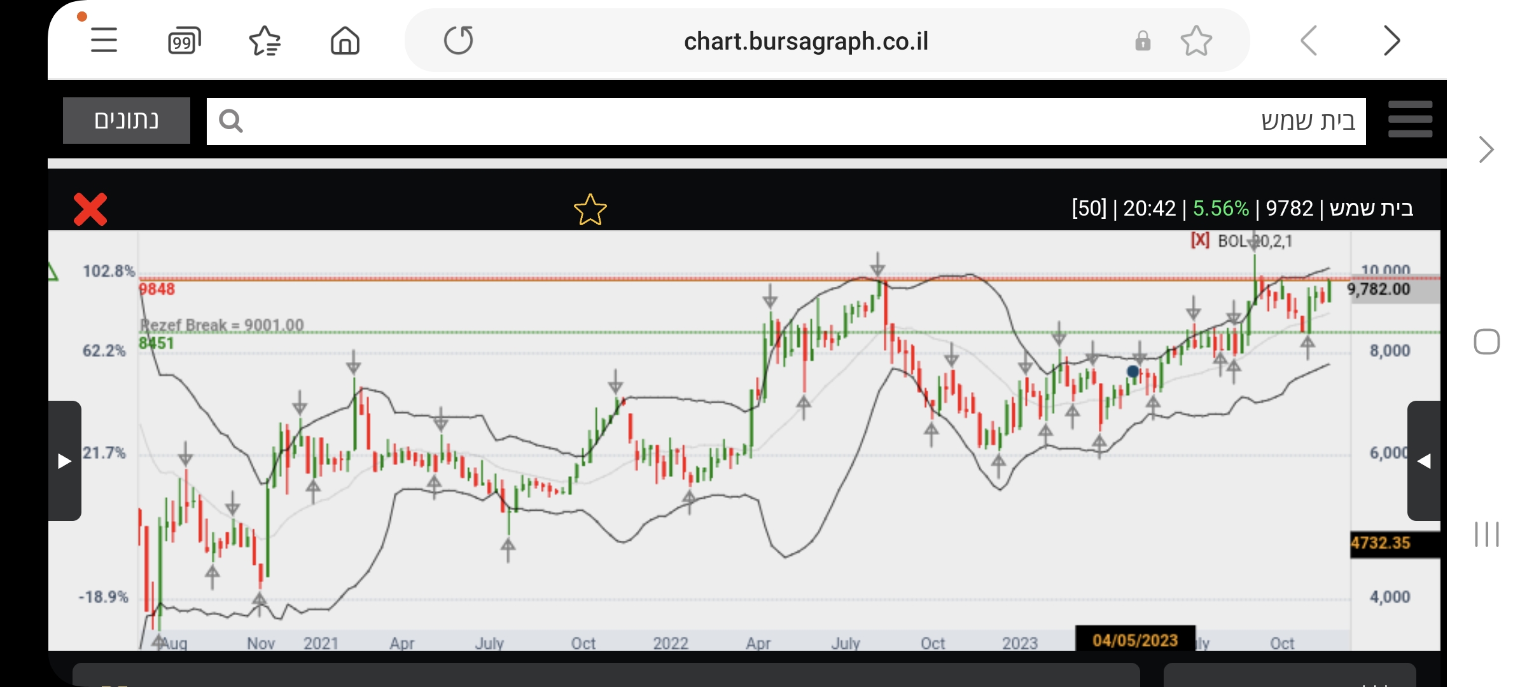Navigate back with left browser arrow
The image size is (1527, 687).
tap(1309, 41)
